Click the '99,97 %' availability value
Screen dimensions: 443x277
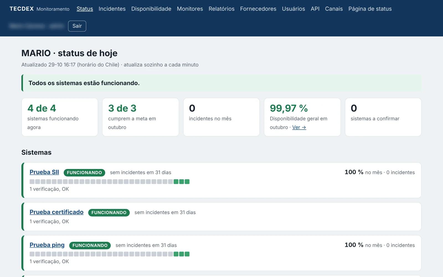pyautogui.click(x=289, y=108)
